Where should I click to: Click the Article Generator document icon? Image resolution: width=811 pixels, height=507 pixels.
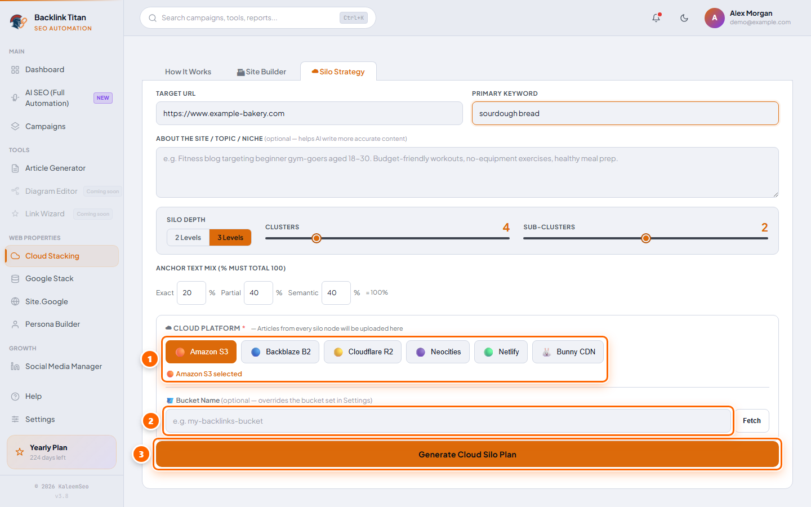tap(15, 168)
